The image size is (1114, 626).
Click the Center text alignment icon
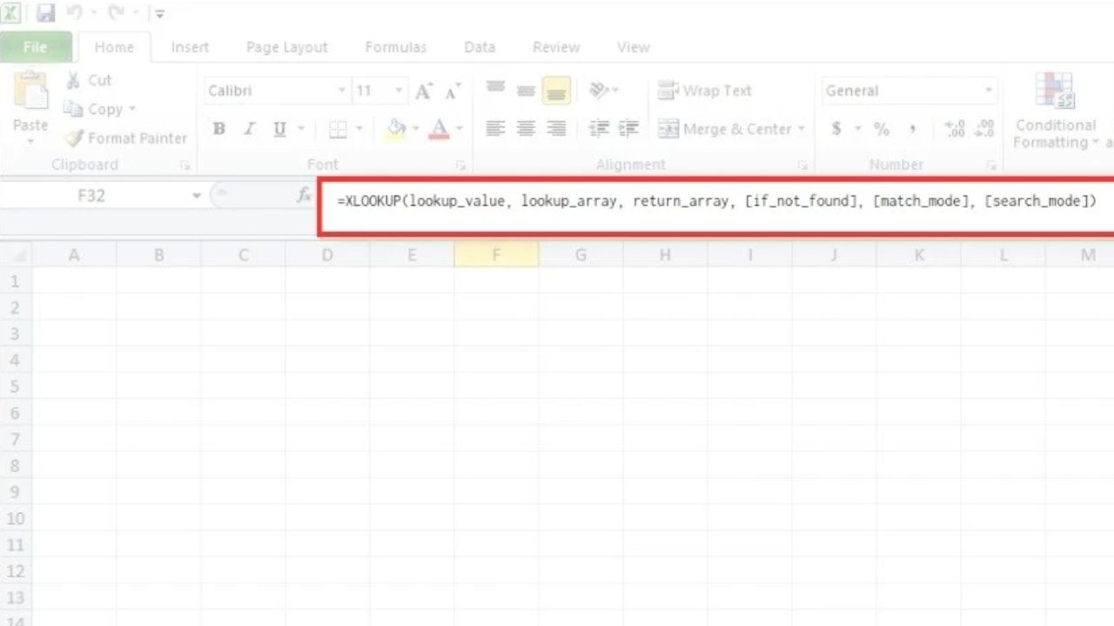click(x=526, y=129)
